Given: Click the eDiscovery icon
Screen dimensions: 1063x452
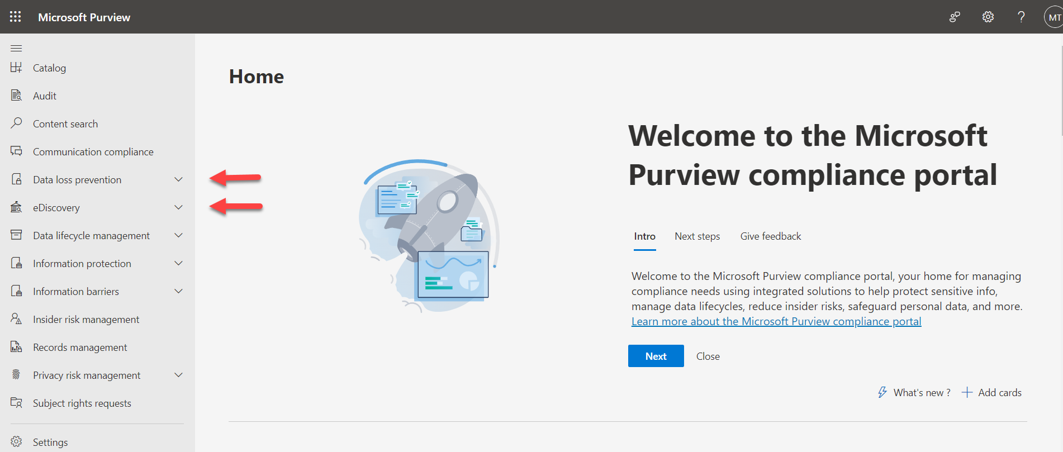Looking at the screenshot, I should tap(16, 207).
